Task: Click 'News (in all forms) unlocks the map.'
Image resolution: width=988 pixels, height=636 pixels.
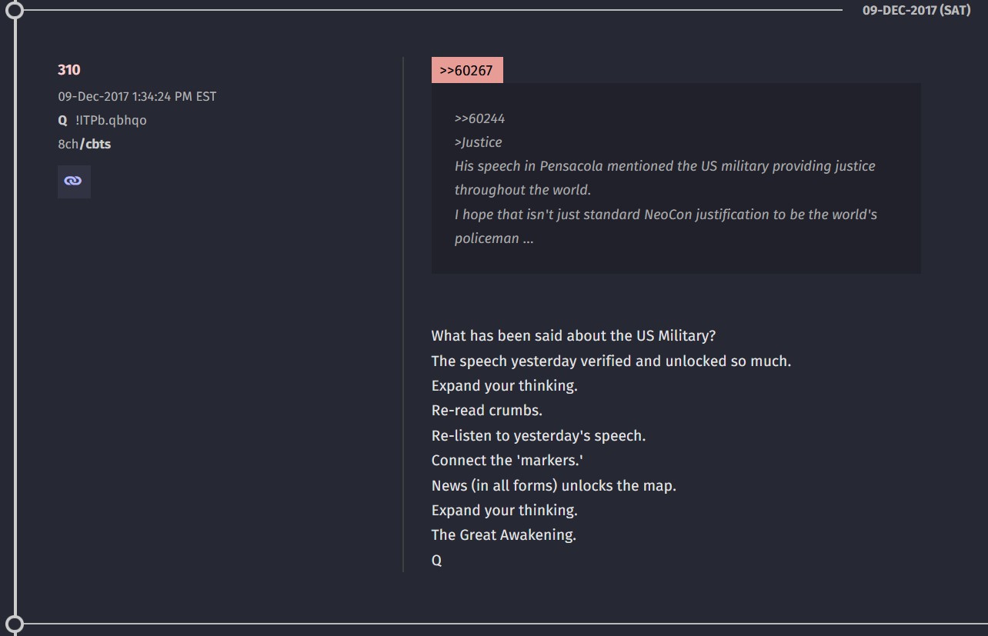Action: coord(554,485)
